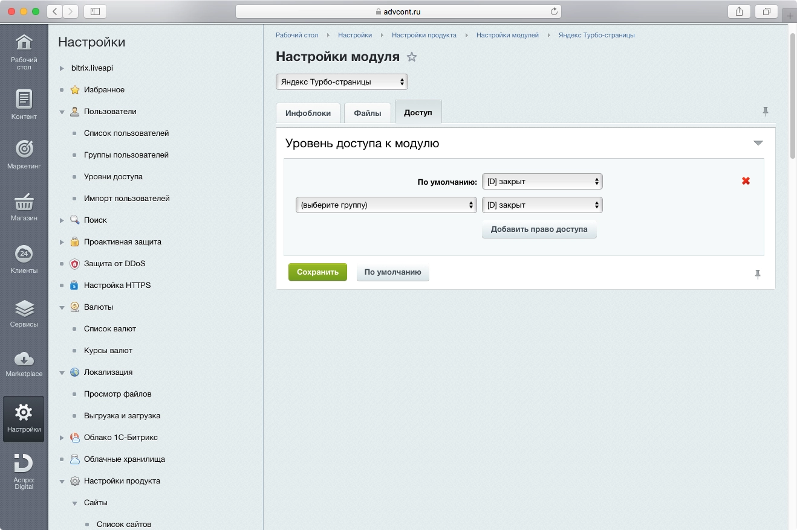Pin the tabs panel with top pin
This screenshot has height=530, width=797.
[x=766, y=111]
